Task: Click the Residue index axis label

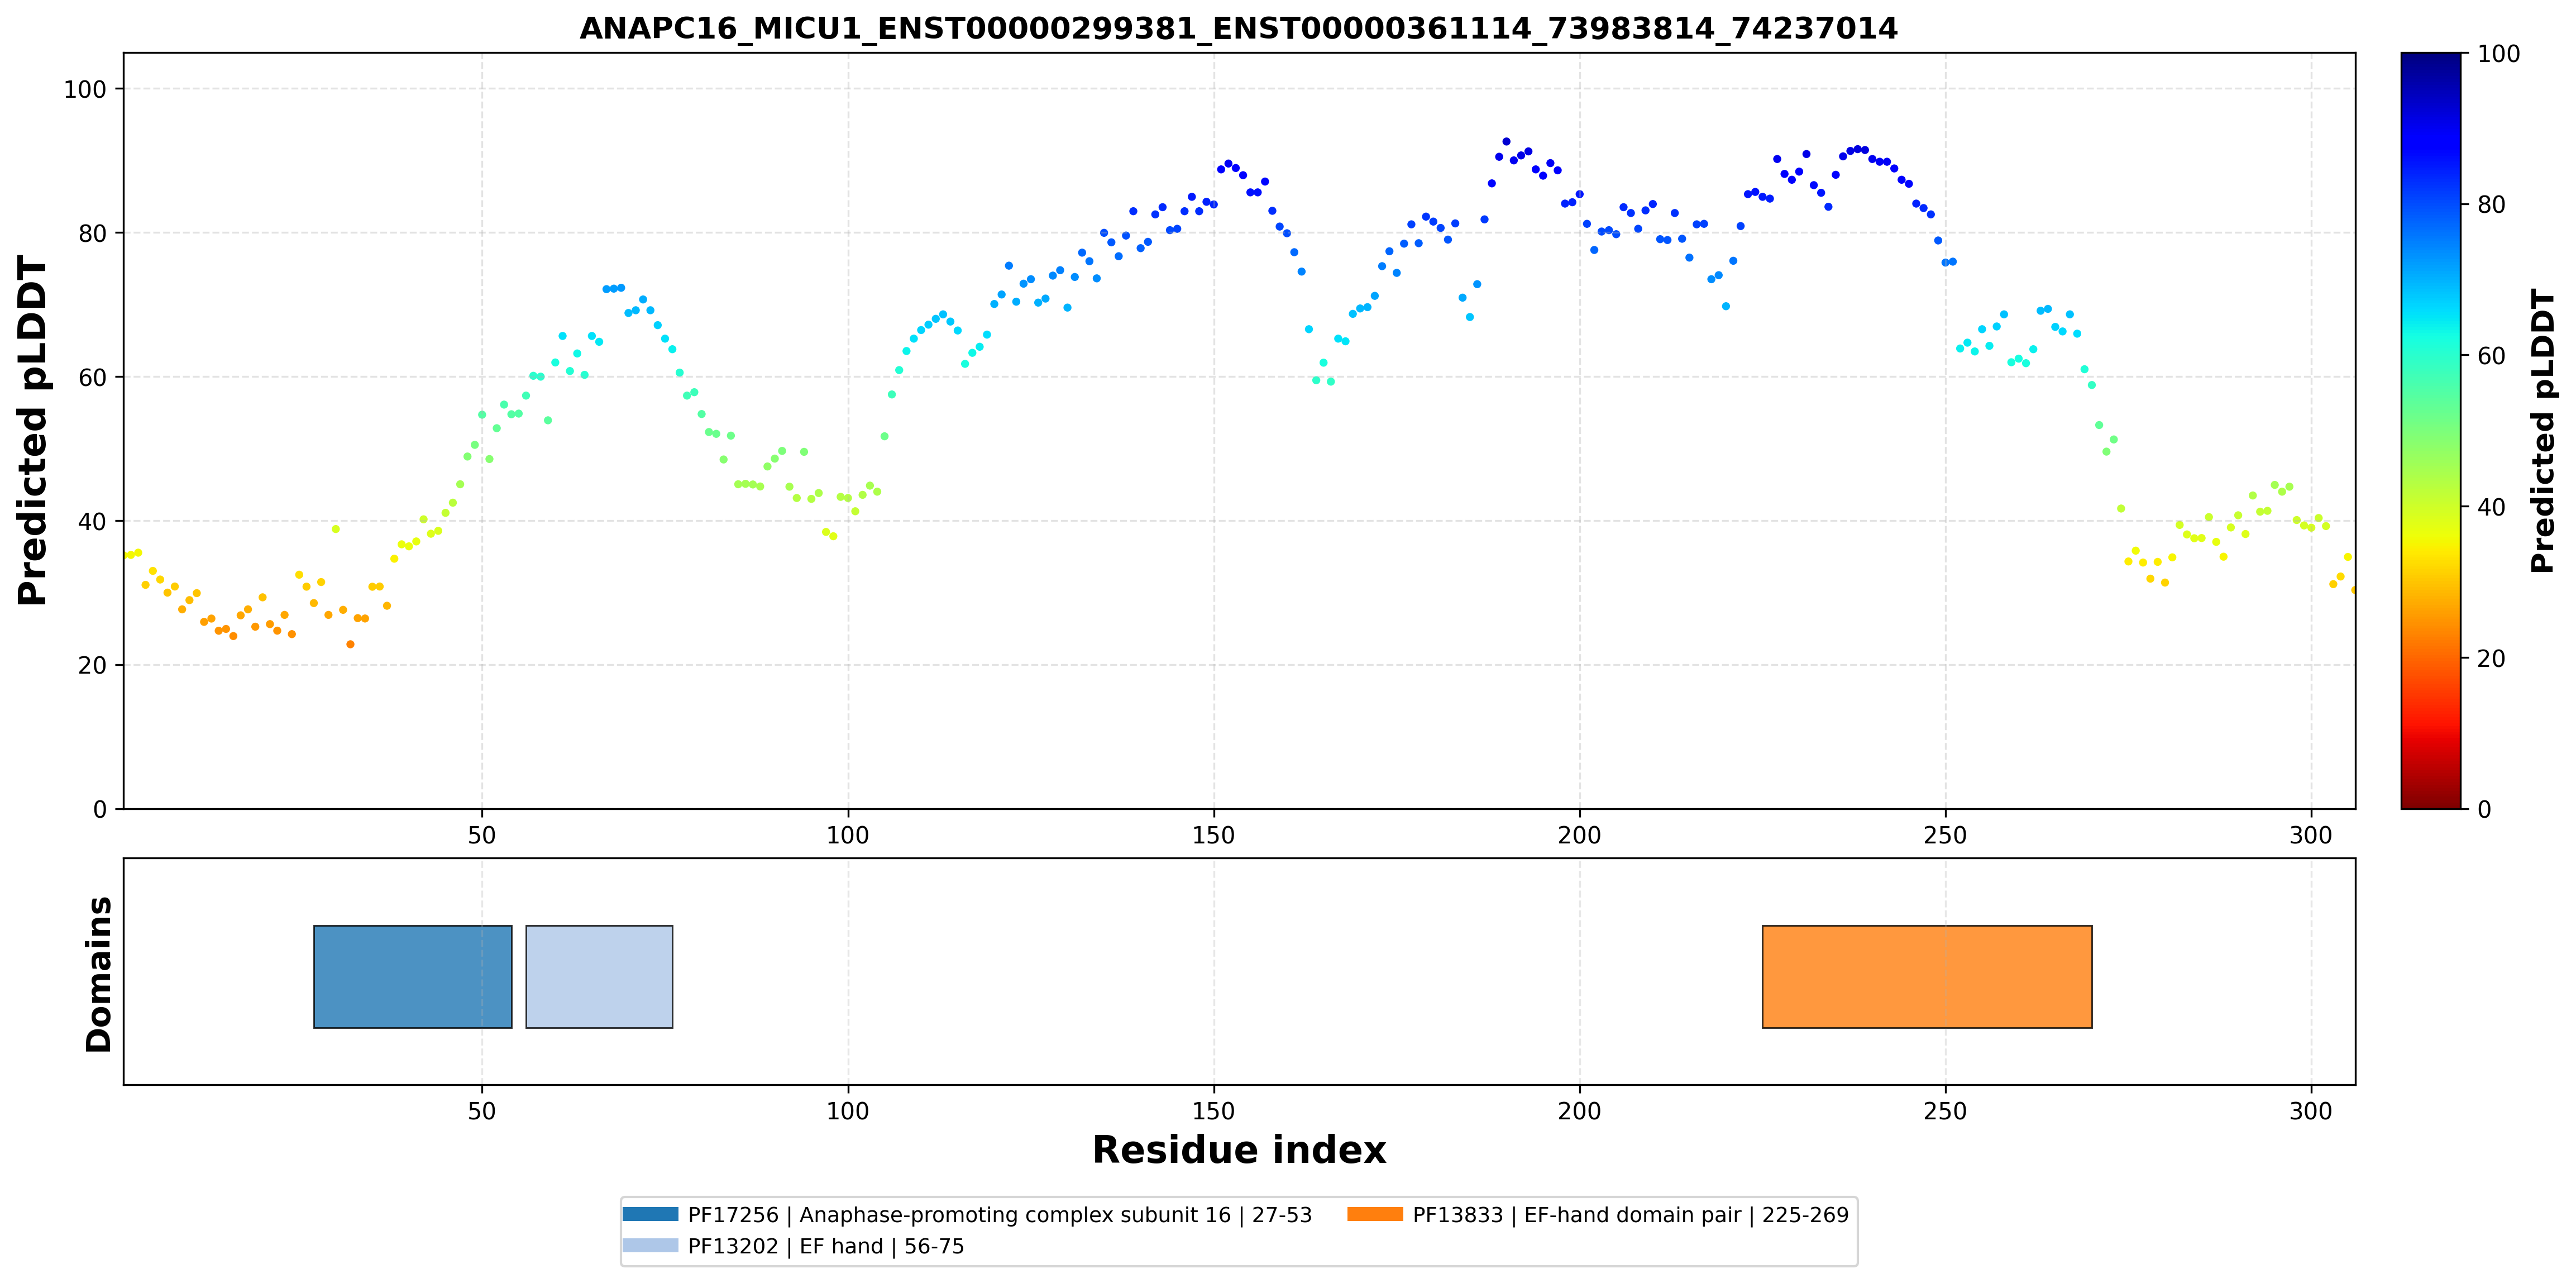Action: pos(1239,1150)
